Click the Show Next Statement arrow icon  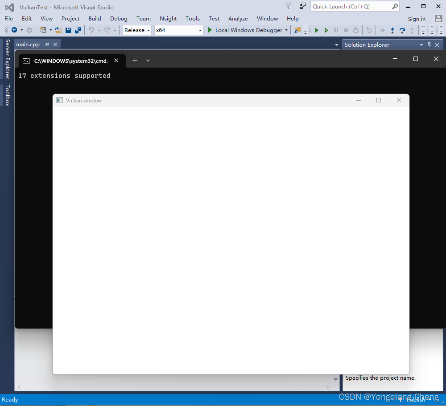[x=382, y=30]
